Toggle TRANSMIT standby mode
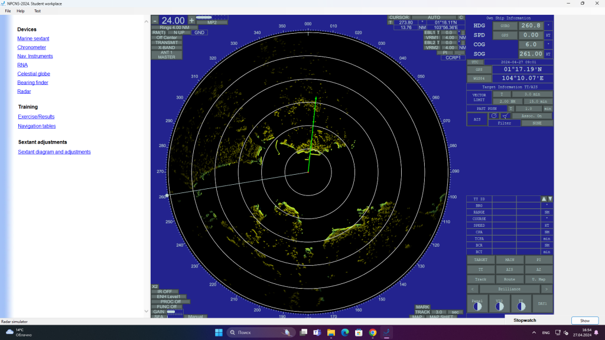This screenshot has width=605, height=340. tap(167, 42)
